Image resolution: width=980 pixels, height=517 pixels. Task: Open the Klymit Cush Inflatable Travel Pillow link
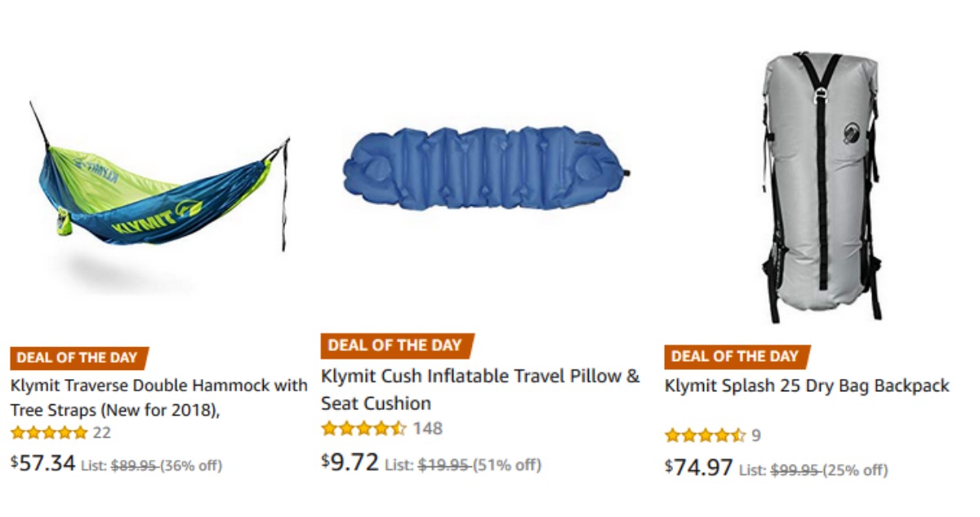tap(480, 390)
